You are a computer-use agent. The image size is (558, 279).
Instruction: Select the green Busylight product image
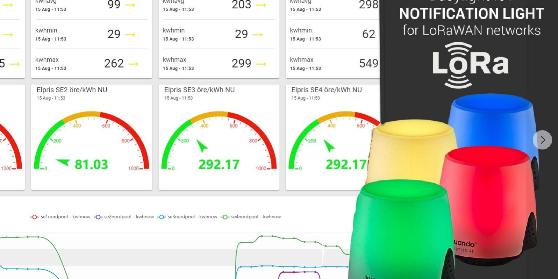click(402, 231)
